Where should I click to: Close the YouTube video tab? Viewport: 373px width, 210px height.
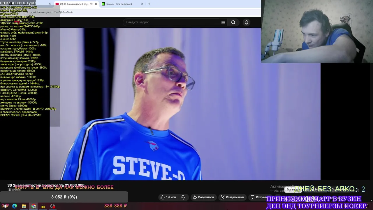pyautogui.click(x=96, y=4)
